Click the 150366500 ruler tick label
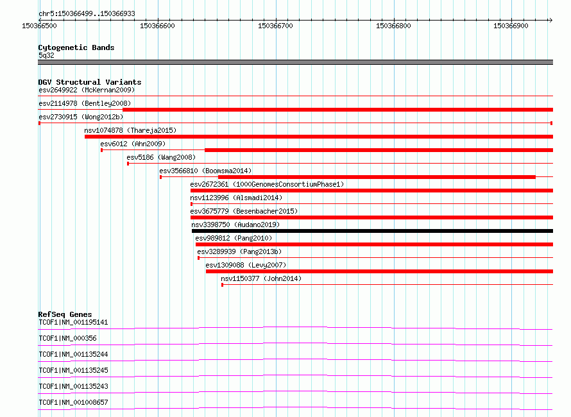 tap(39, 26)
